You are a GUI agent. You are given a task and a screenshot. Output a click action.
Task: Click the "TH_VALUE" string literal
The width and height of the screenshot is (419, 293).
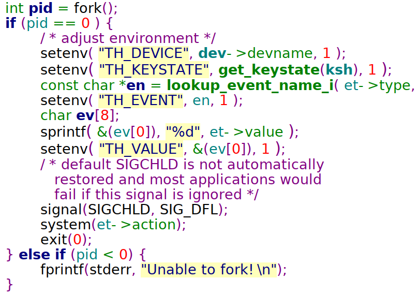click(141, 149)
